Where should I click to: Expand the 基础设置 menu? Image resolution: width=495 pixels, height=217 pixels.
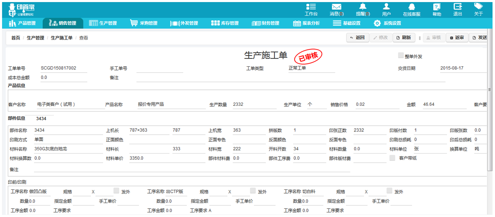coord(346,23)
